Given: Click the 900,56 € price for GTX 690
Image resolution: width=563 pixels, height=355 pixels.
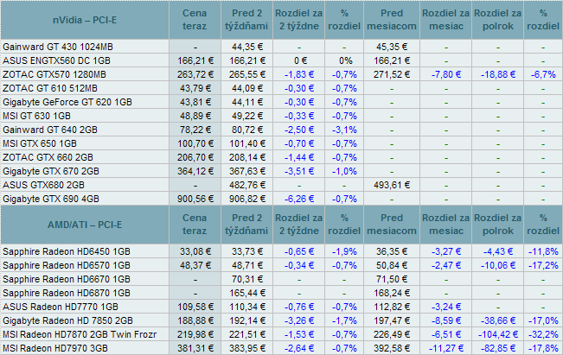Looking at the screenshot, I should 195,199.
